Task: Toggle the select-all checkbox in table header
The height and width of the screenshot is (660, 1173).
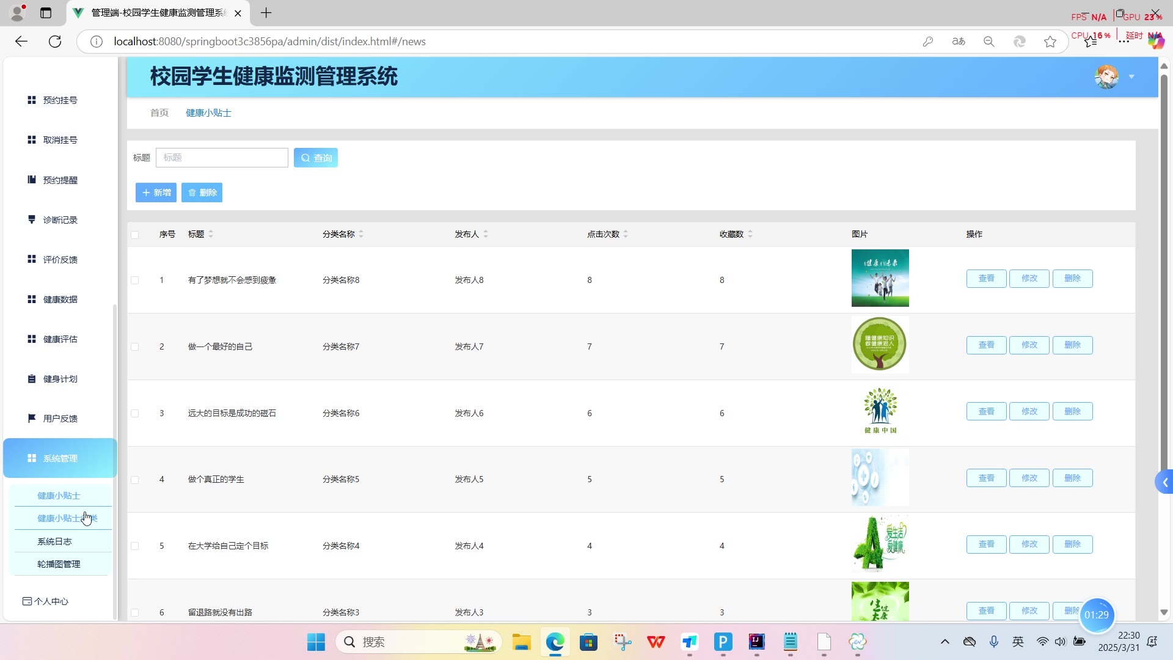Action: pyautogui.click(x=135, y=235)
